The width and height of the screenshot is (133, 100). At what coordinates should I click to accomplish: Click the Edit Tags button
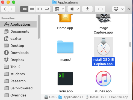tap(100, 9)
